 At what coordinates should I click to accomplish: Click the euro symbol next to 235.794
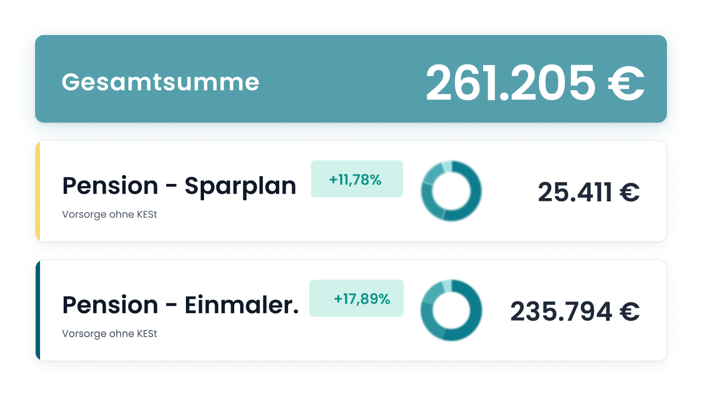(x=630, y=311)
